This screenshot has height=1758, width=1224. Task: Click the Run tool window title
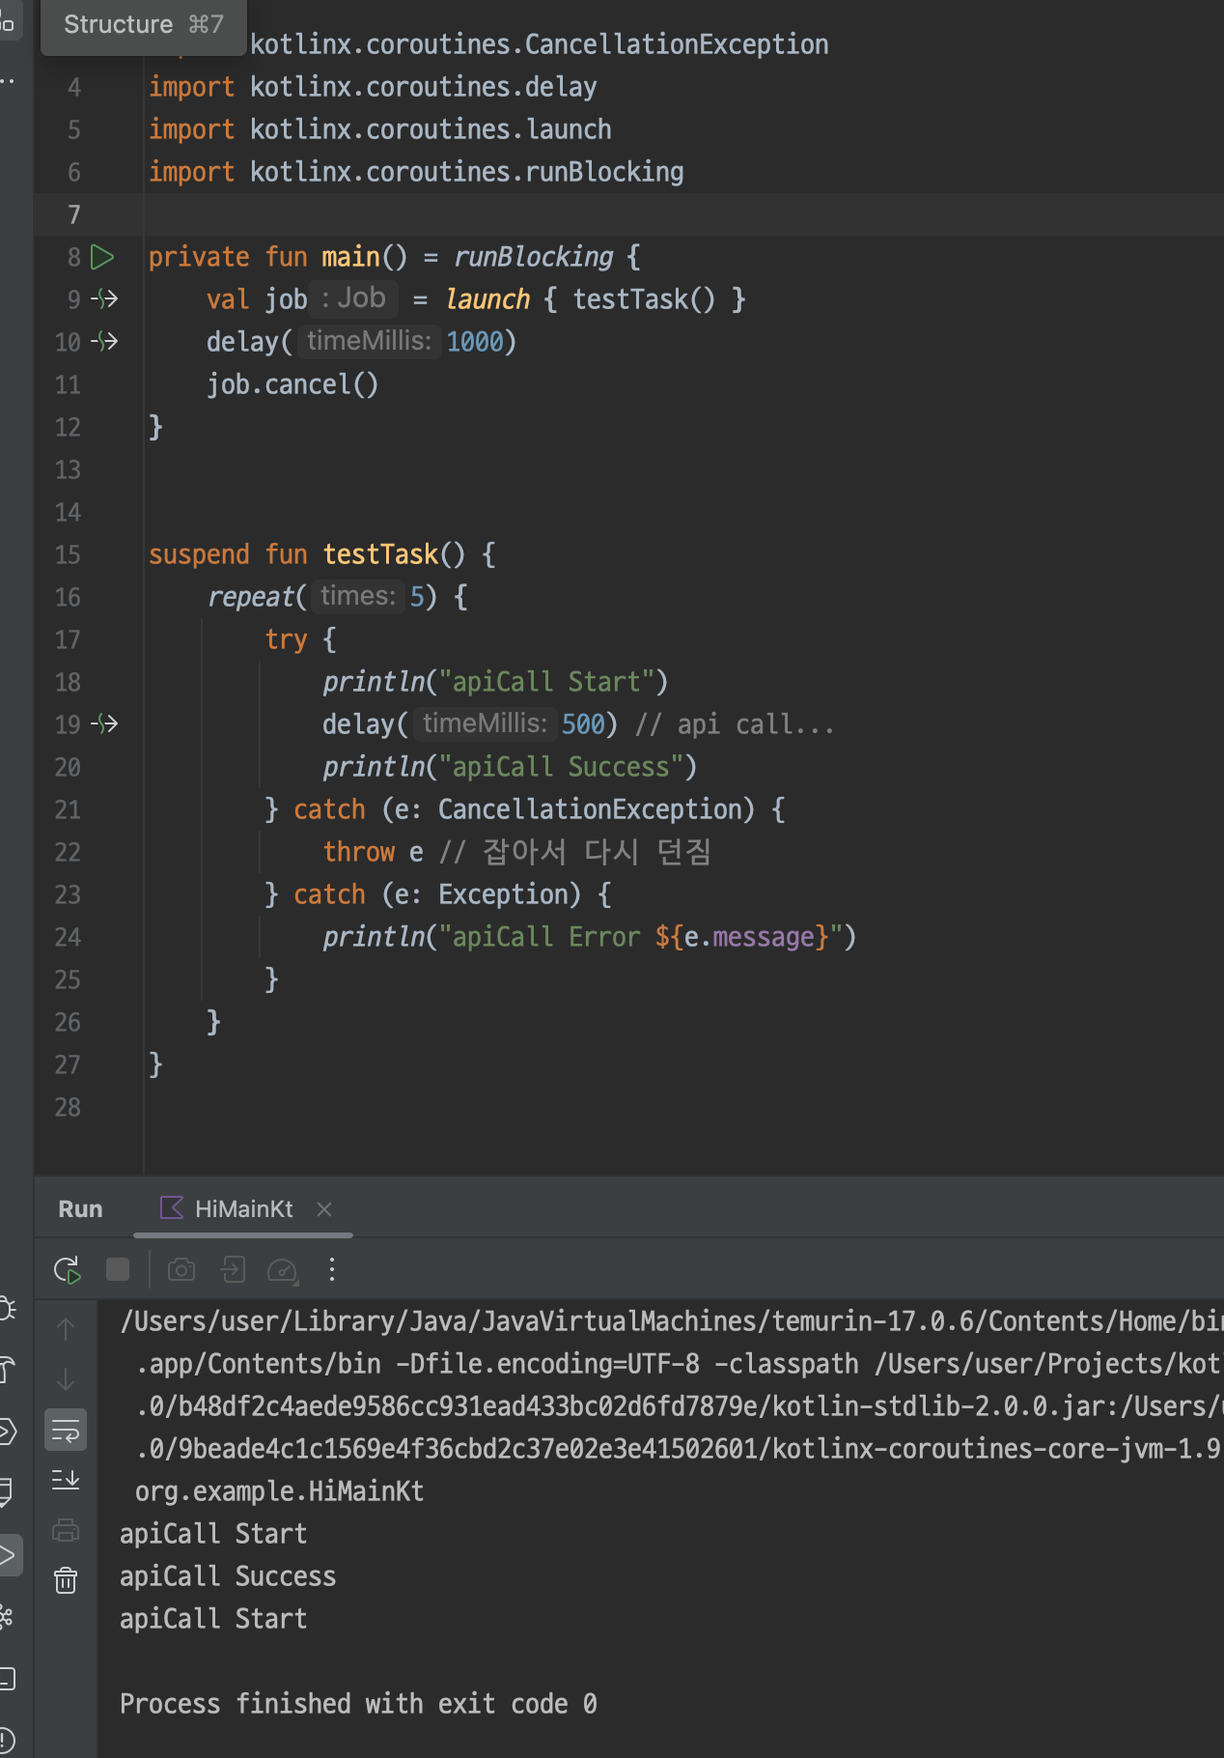(x=80, y=1208)
